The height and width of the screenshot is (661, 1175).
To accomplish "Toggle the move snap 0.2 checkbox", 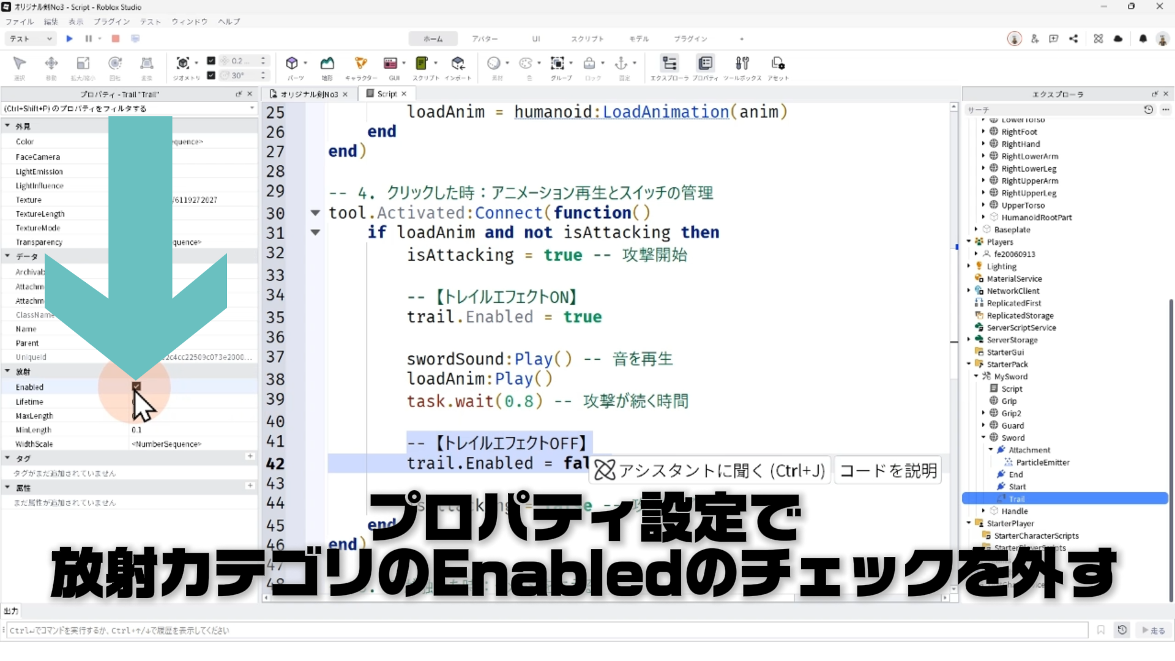I will click(211, 61).
